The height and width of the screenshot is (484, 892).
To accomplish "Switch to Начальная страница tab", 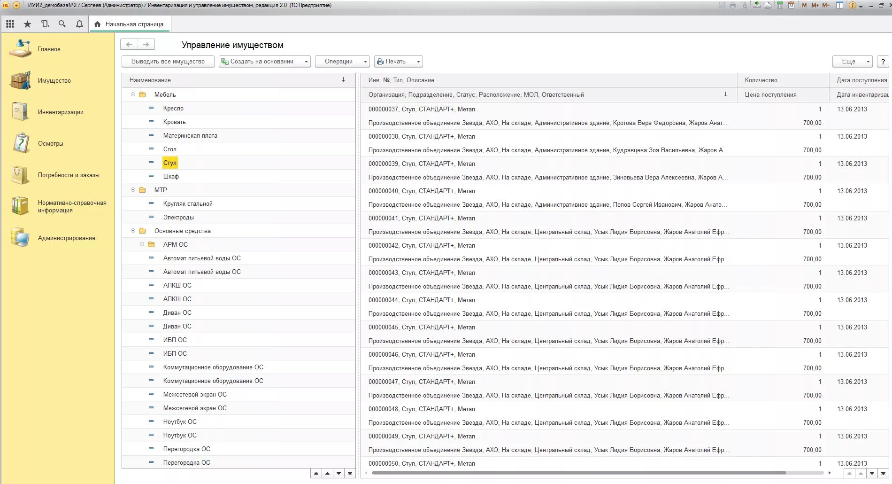I will (129, 24).
